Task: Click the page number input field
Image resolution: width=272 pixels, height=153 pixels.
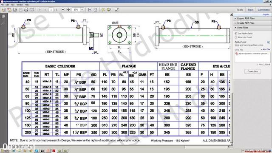Action: pos(51,10)
